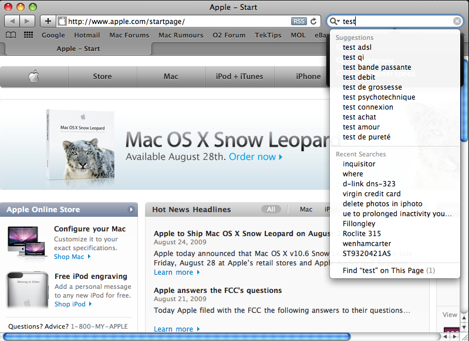Choose suggestion test bande passante

(395, 67)
